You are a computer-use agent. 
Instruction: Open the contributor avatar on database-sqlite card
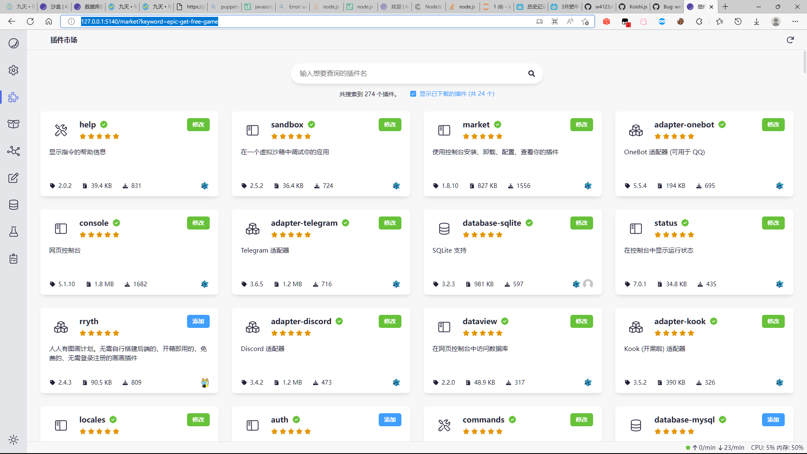tap(588, 284)
